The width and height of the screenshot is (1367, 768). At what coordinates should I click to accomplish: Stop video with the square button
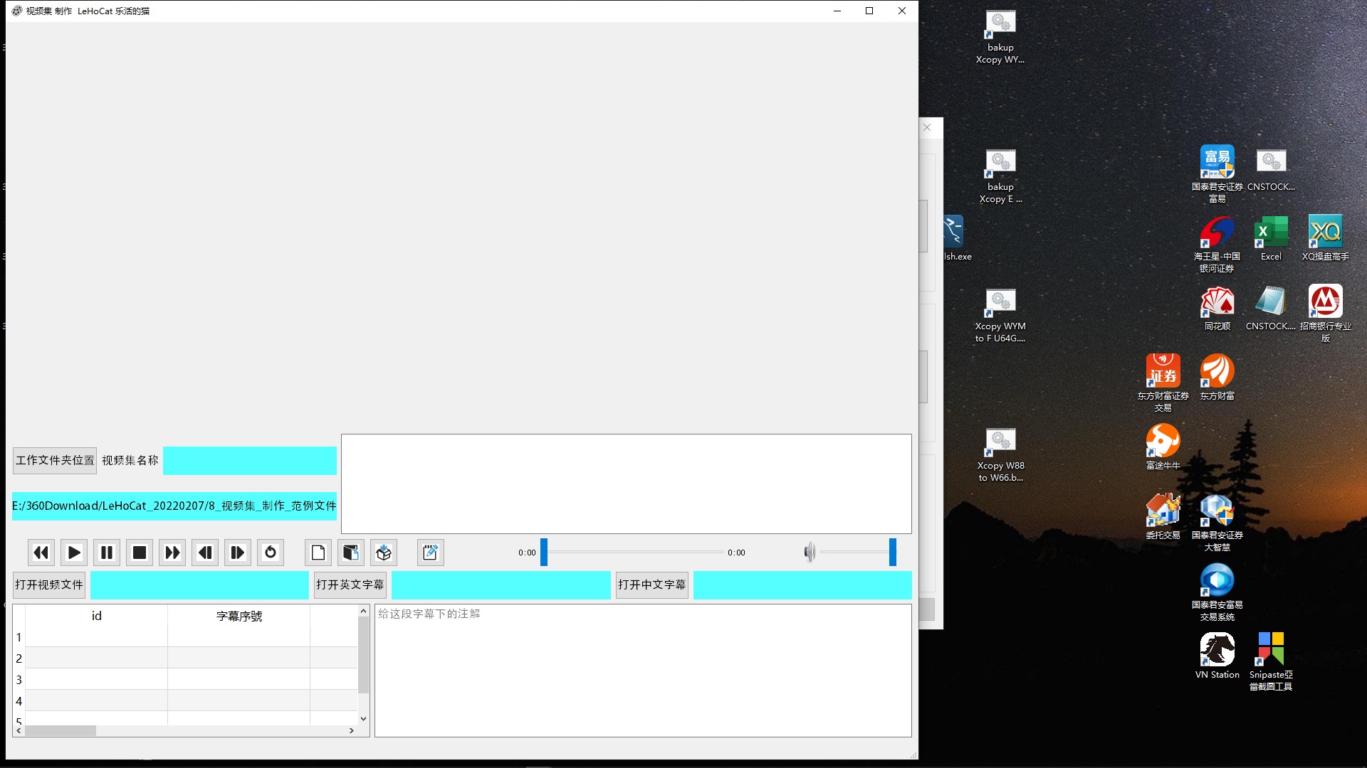coord(140,553)
